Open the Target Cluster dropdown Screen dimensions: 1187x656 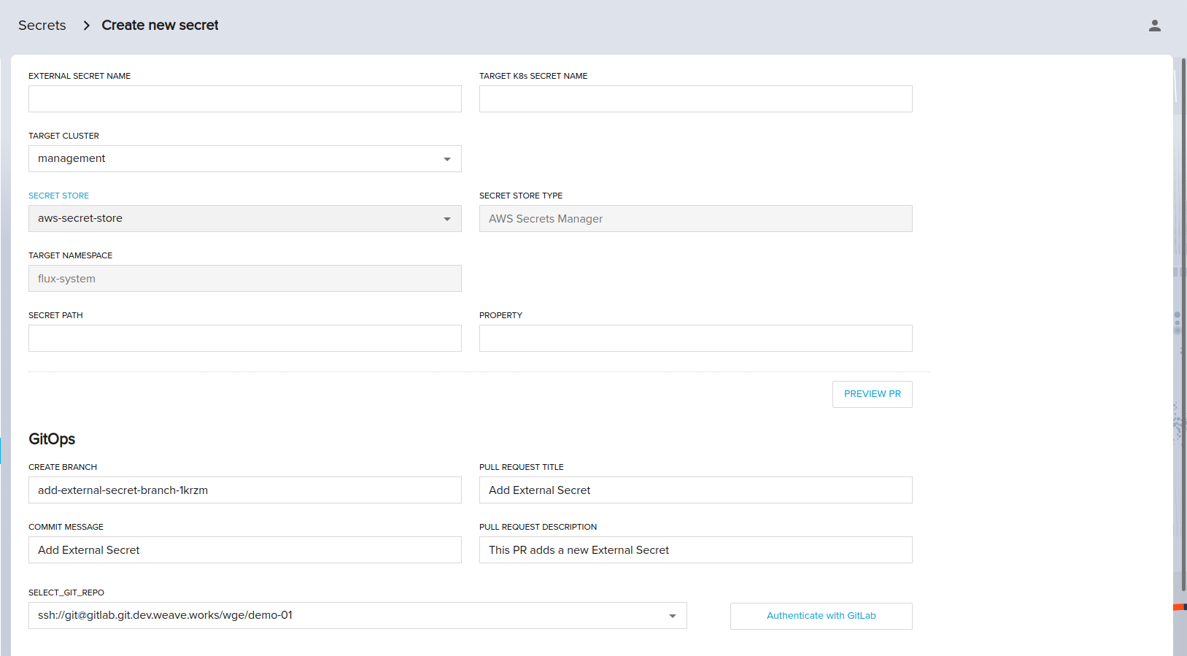point(245,159)
